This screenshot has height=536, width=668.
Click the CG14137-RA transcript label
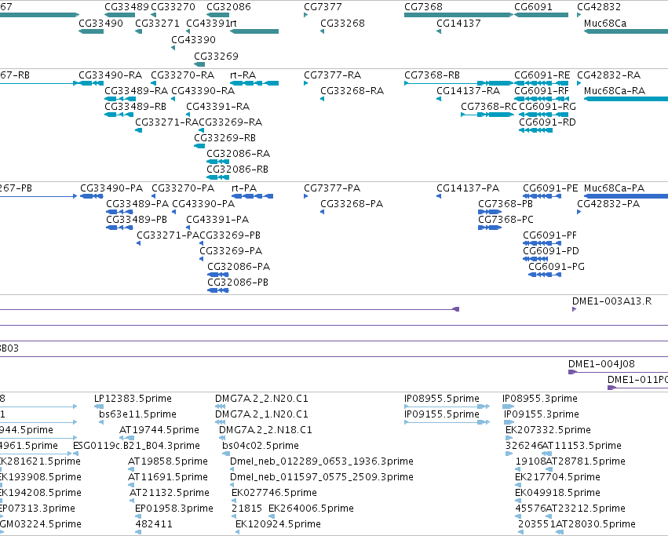pyautogui.click(x=468, y=91)
